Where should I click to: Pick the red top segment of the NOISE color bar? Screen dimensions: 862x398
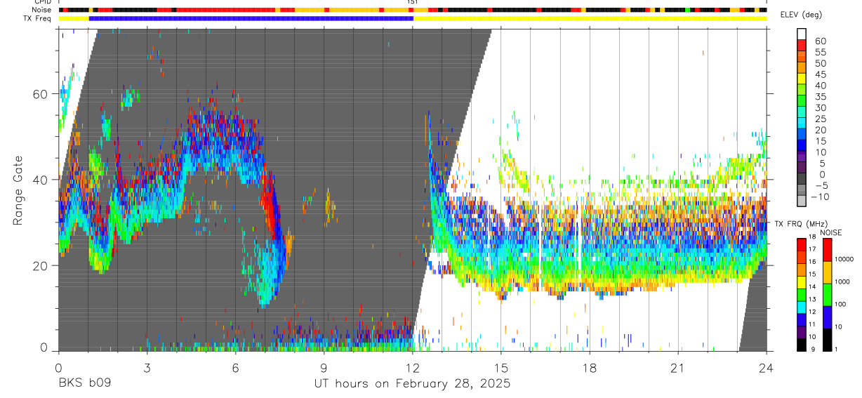coord(826,250)
